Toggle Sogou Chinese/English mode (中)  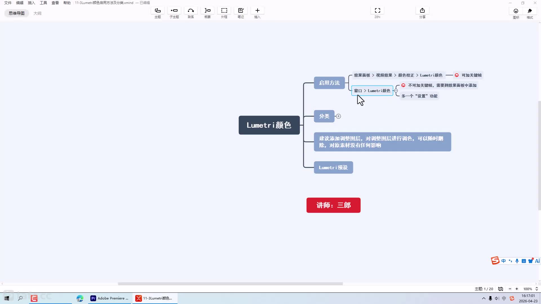click(x=504, y=261)
